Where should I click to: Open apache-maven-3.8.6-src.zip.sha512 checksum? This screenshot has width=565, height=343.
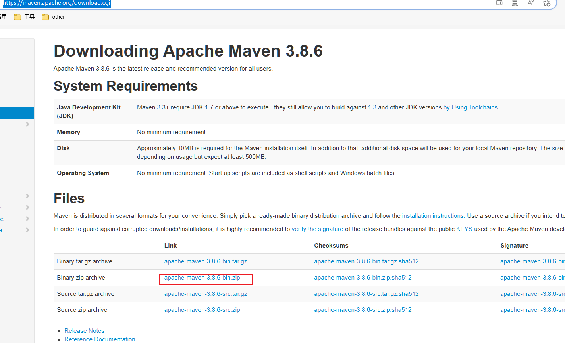coord(363,310)
